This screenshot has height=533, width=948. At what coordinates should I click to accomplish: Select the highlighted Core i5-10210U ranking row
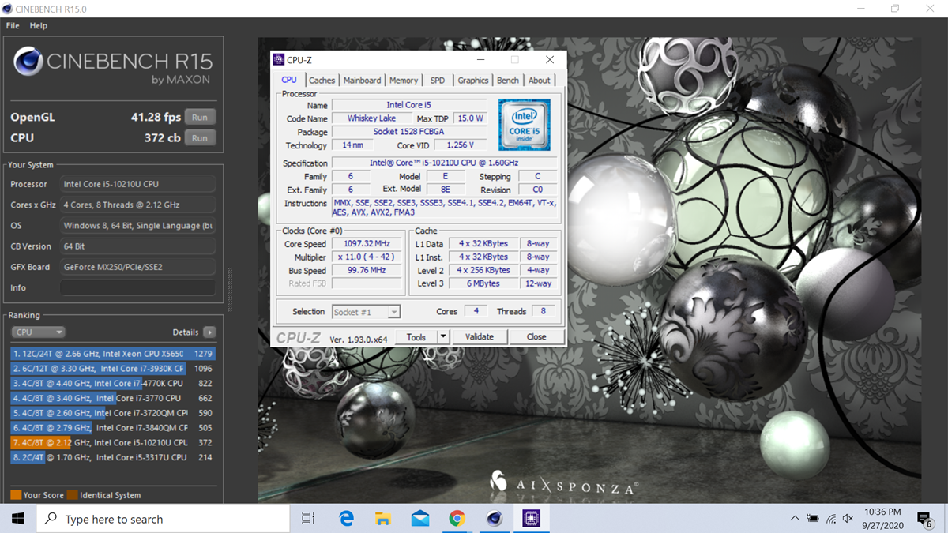coord(113,442)
